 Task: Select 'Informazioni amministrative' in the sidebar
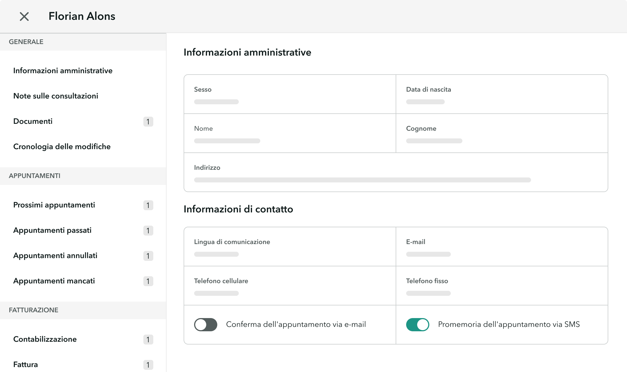[x=63, y=70]
